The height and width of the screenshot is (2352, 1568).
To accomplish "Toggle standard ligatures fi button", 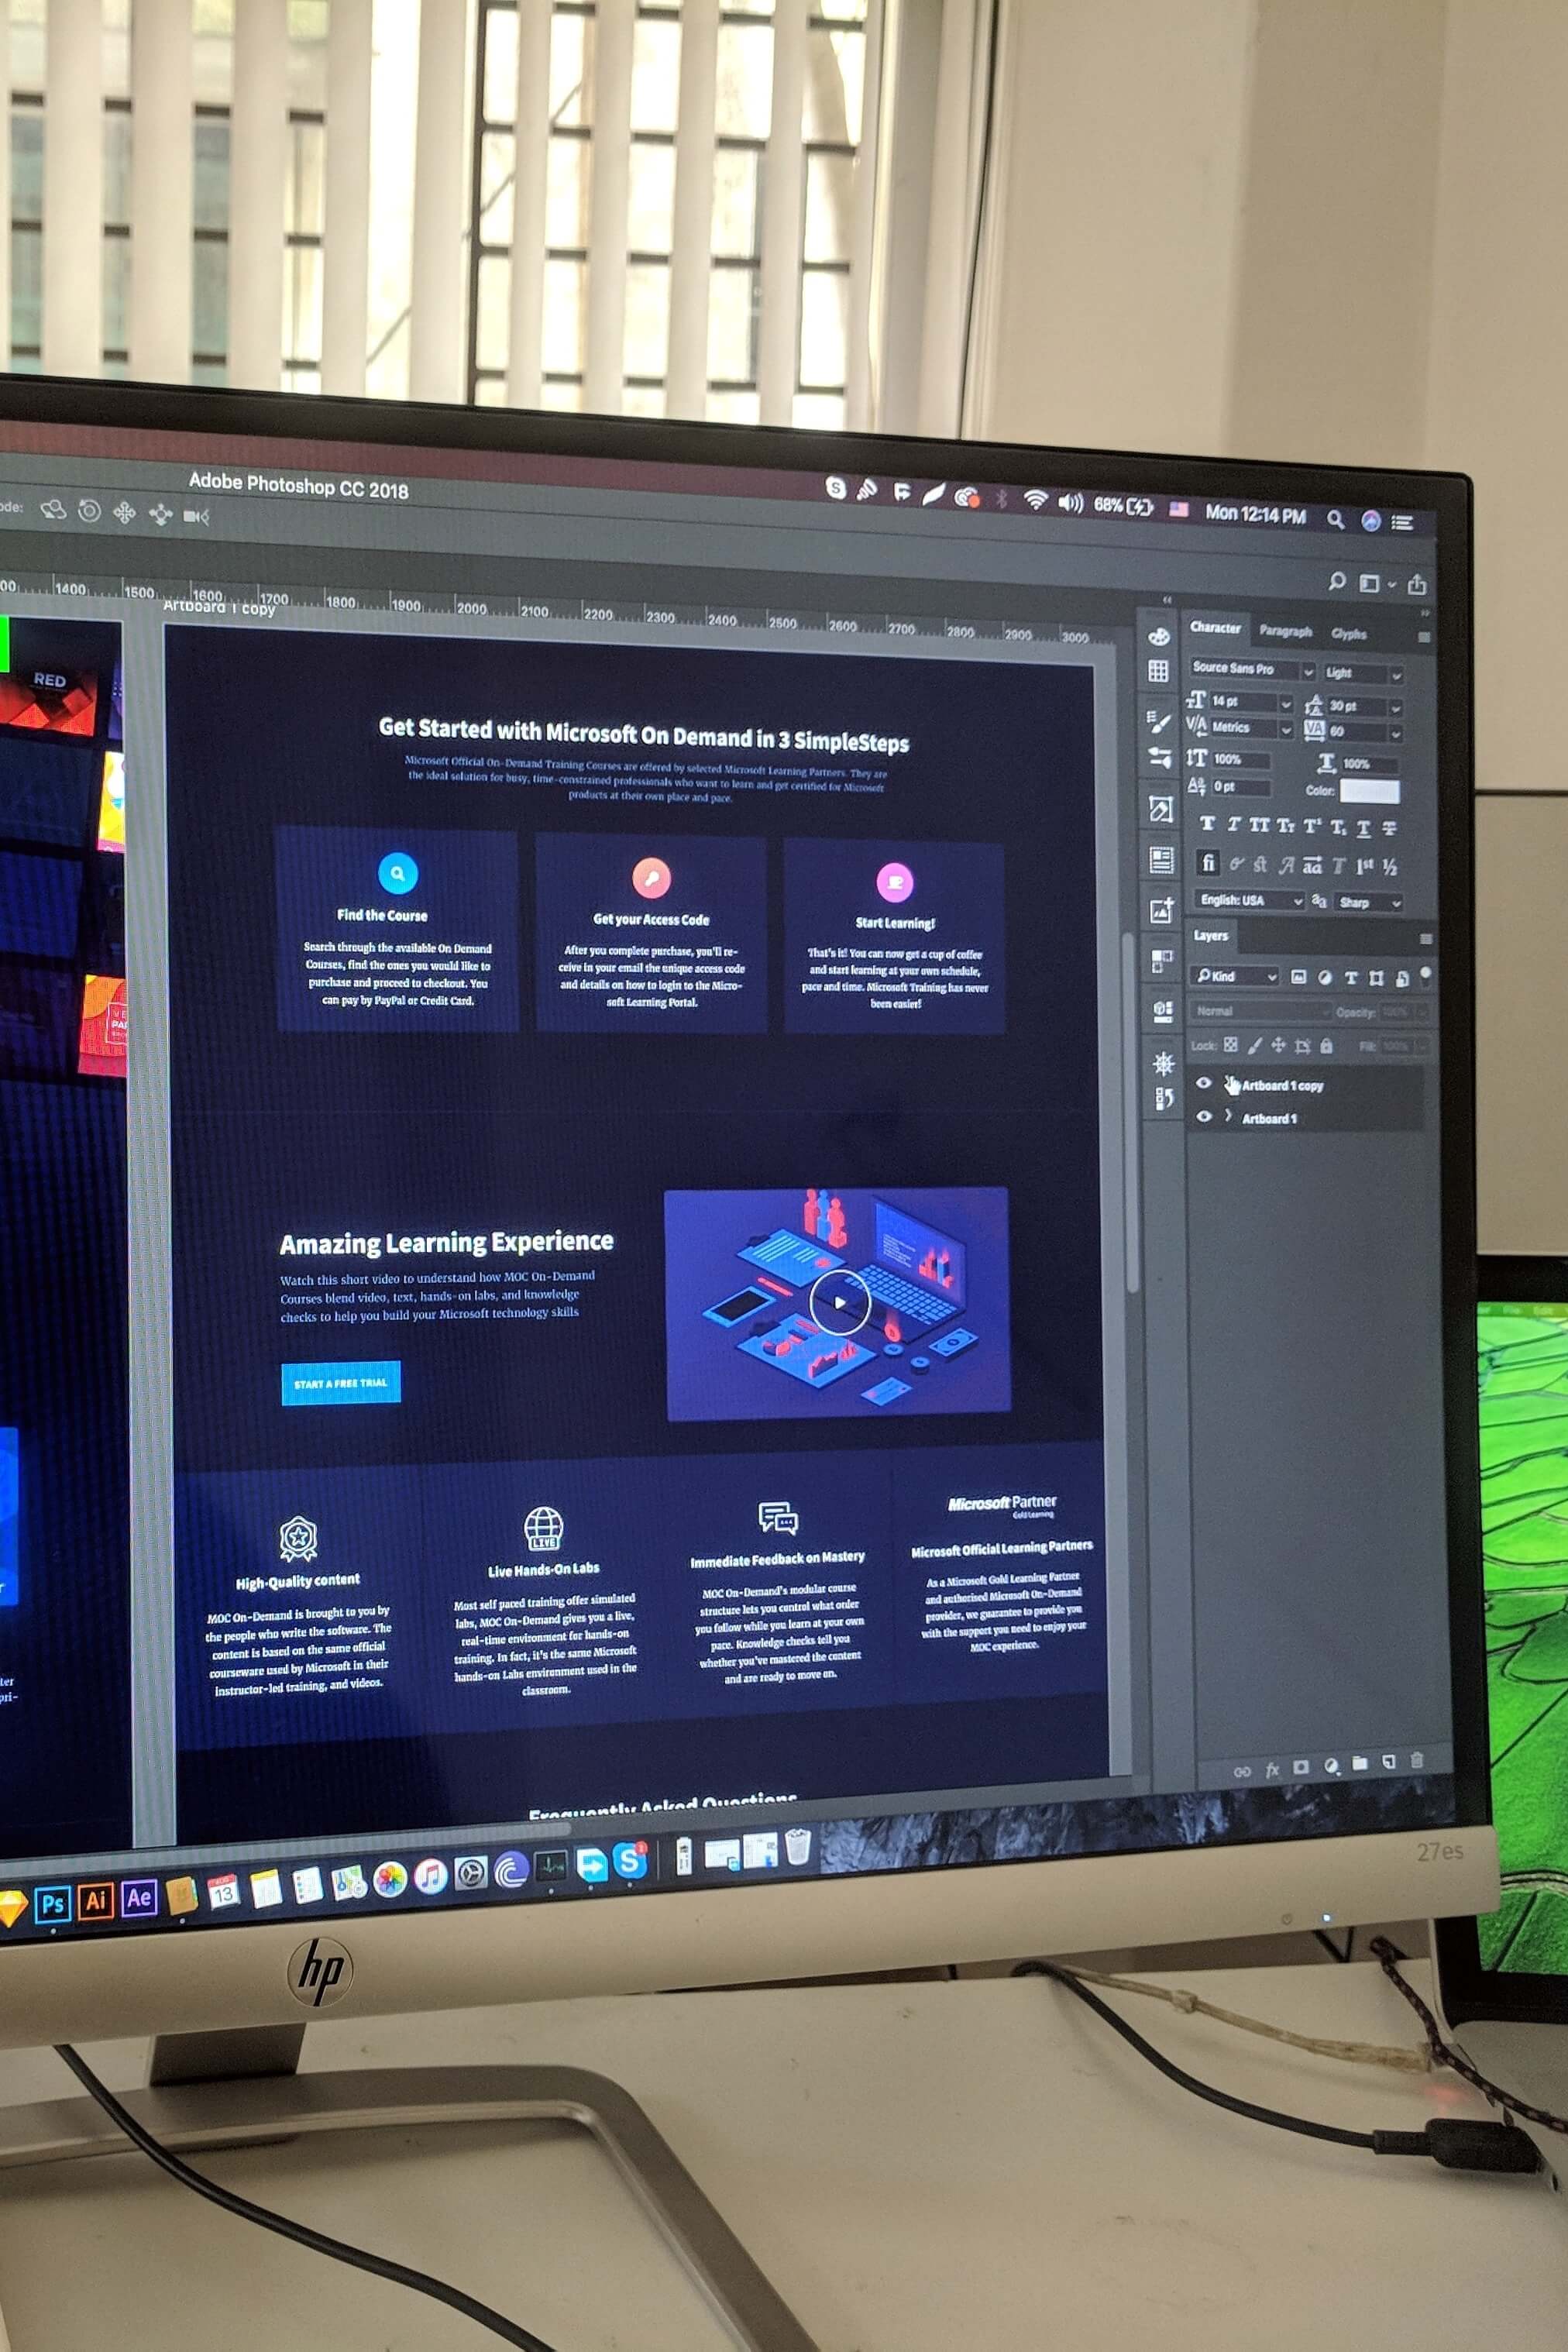I will (x=1208, y=862).
